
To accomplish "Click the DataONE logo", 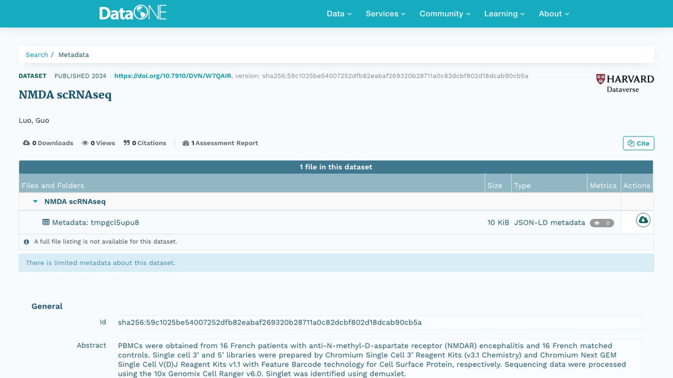I will click(x=133, y=13).
